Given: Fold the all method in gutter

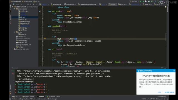Looking at the screenshot, I should [x=43, y=49].
